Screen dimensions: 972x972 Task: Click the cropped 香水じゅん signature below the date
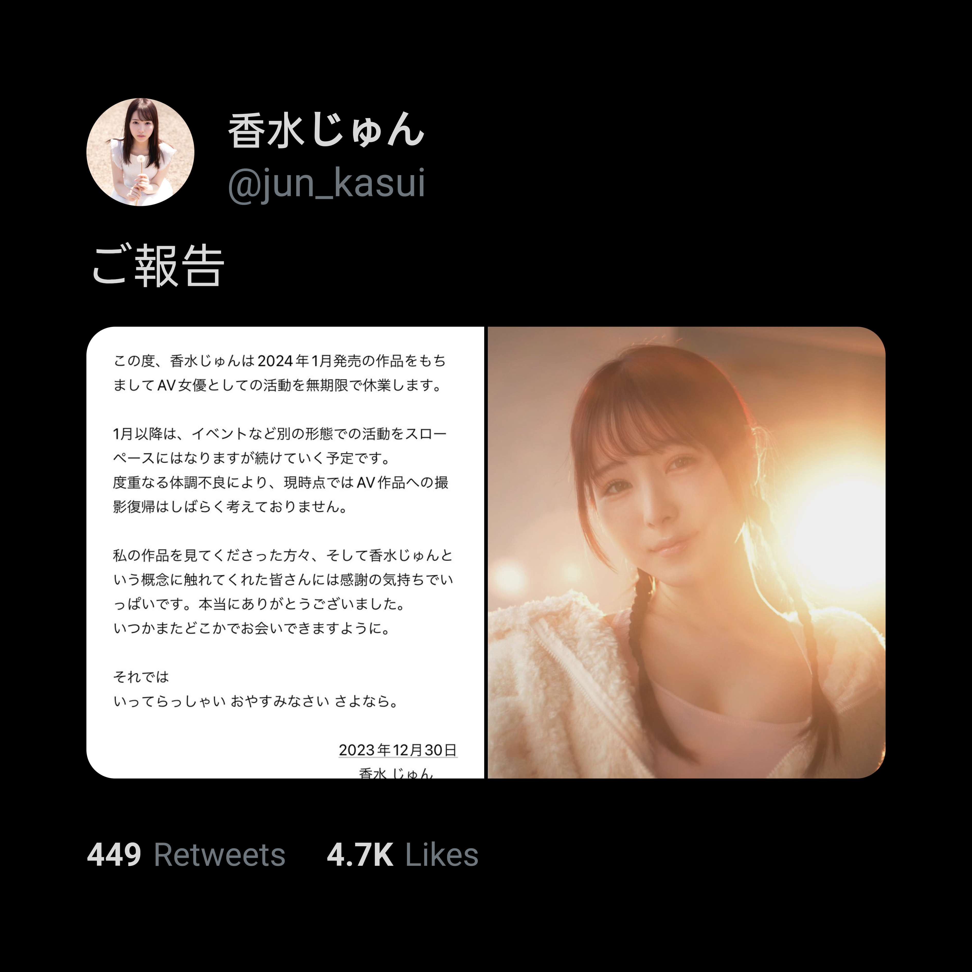396,773
